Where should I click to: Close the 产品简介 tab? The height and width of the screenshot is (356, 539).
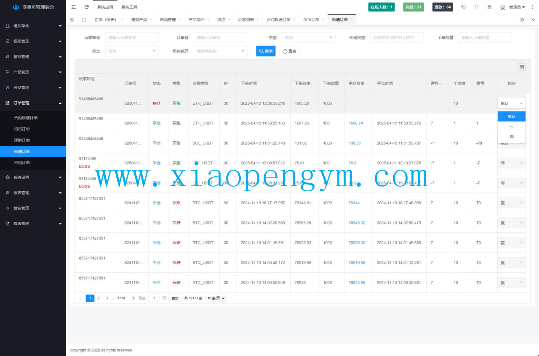point(208,19)
